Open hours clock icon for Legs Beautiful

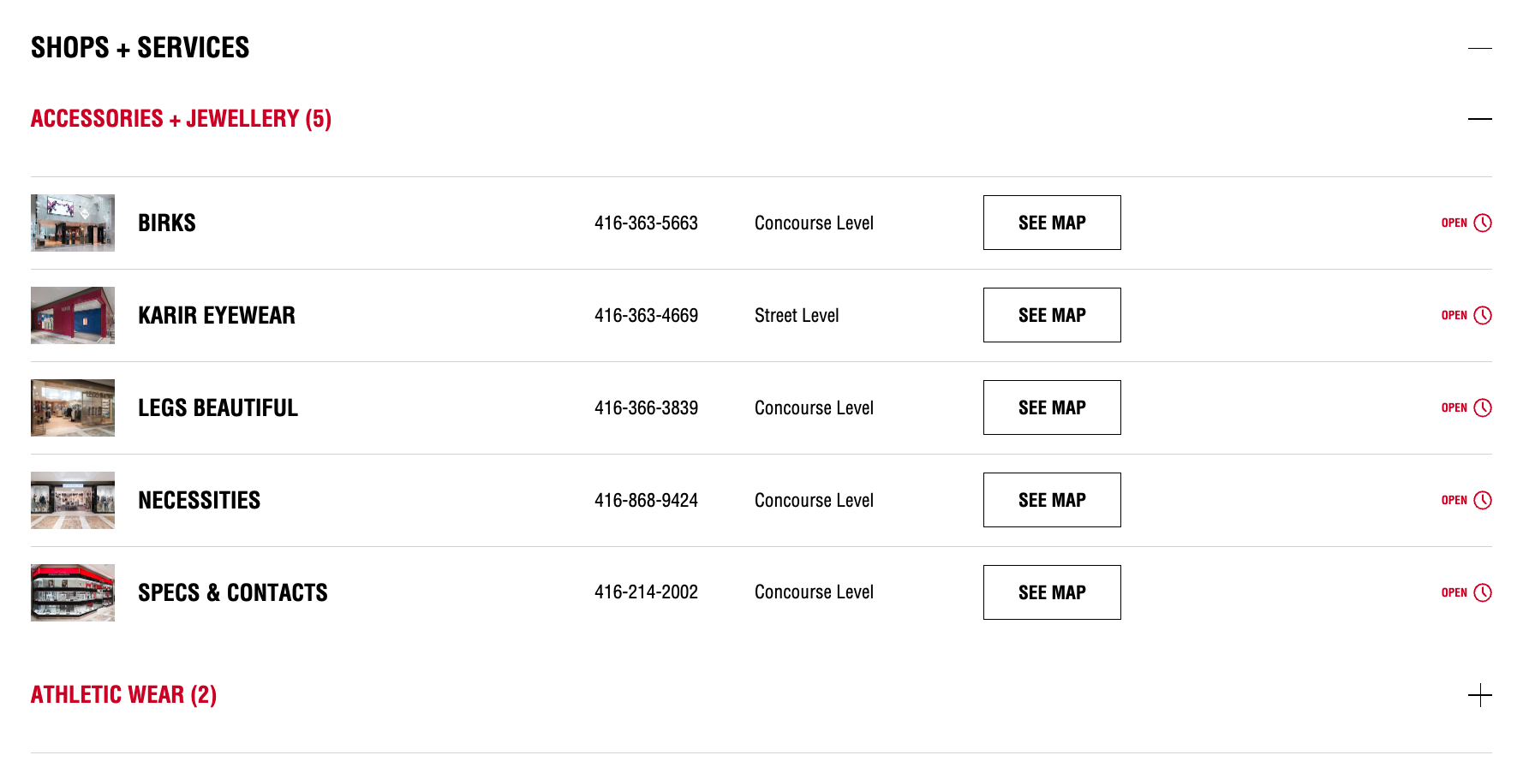pyautogui.click(x=1483, y=407)
